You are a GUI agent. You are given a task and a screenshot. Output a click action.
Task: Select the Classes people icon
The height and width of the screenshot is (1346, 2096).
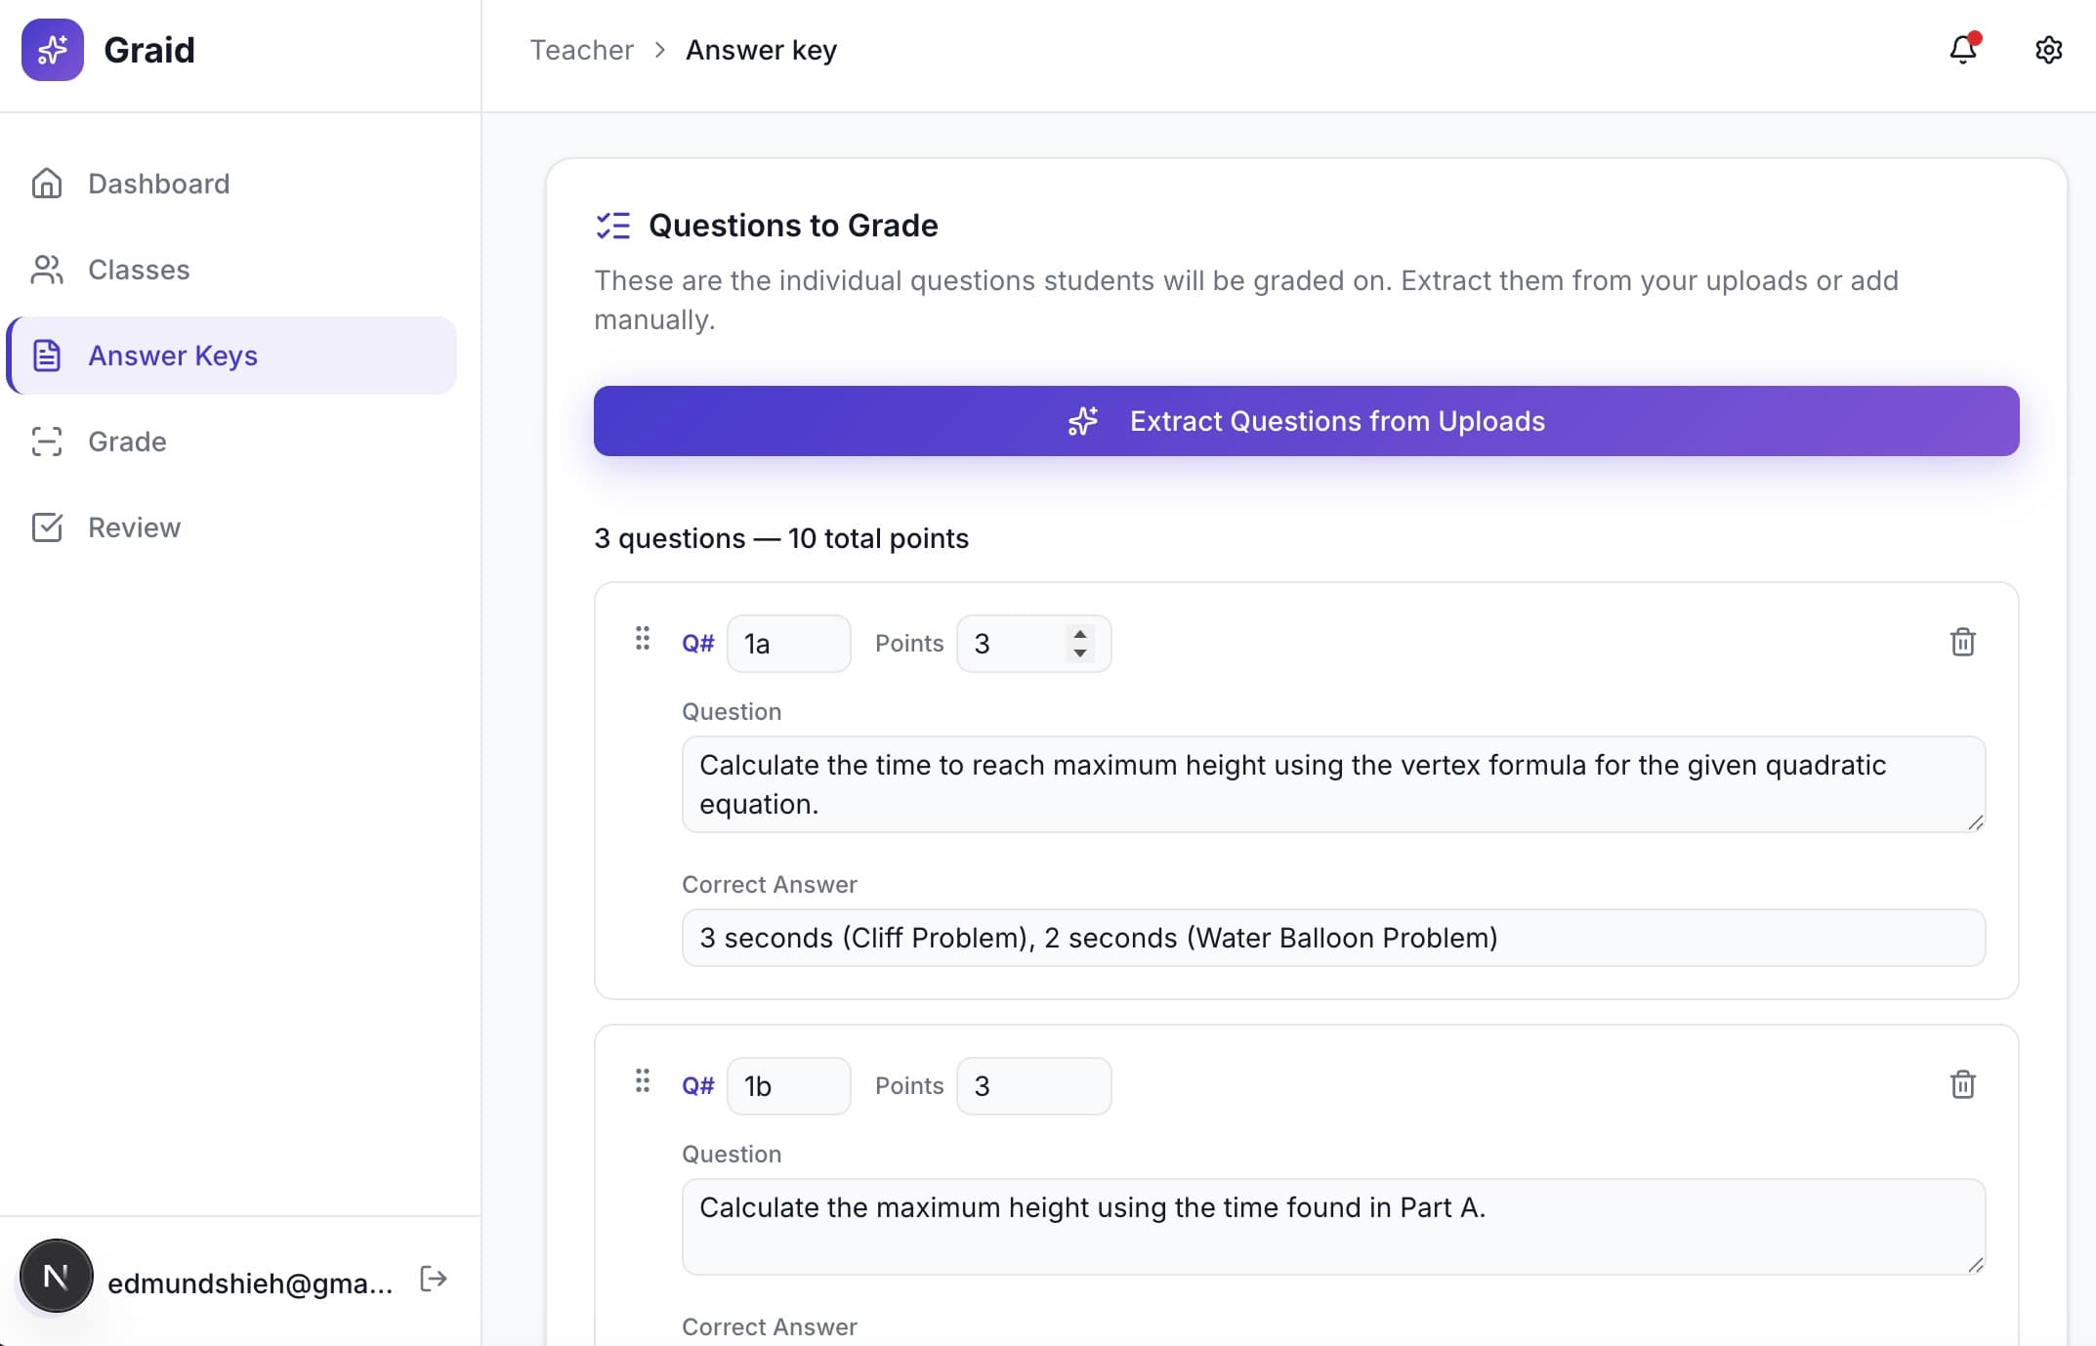pos(47,269)
